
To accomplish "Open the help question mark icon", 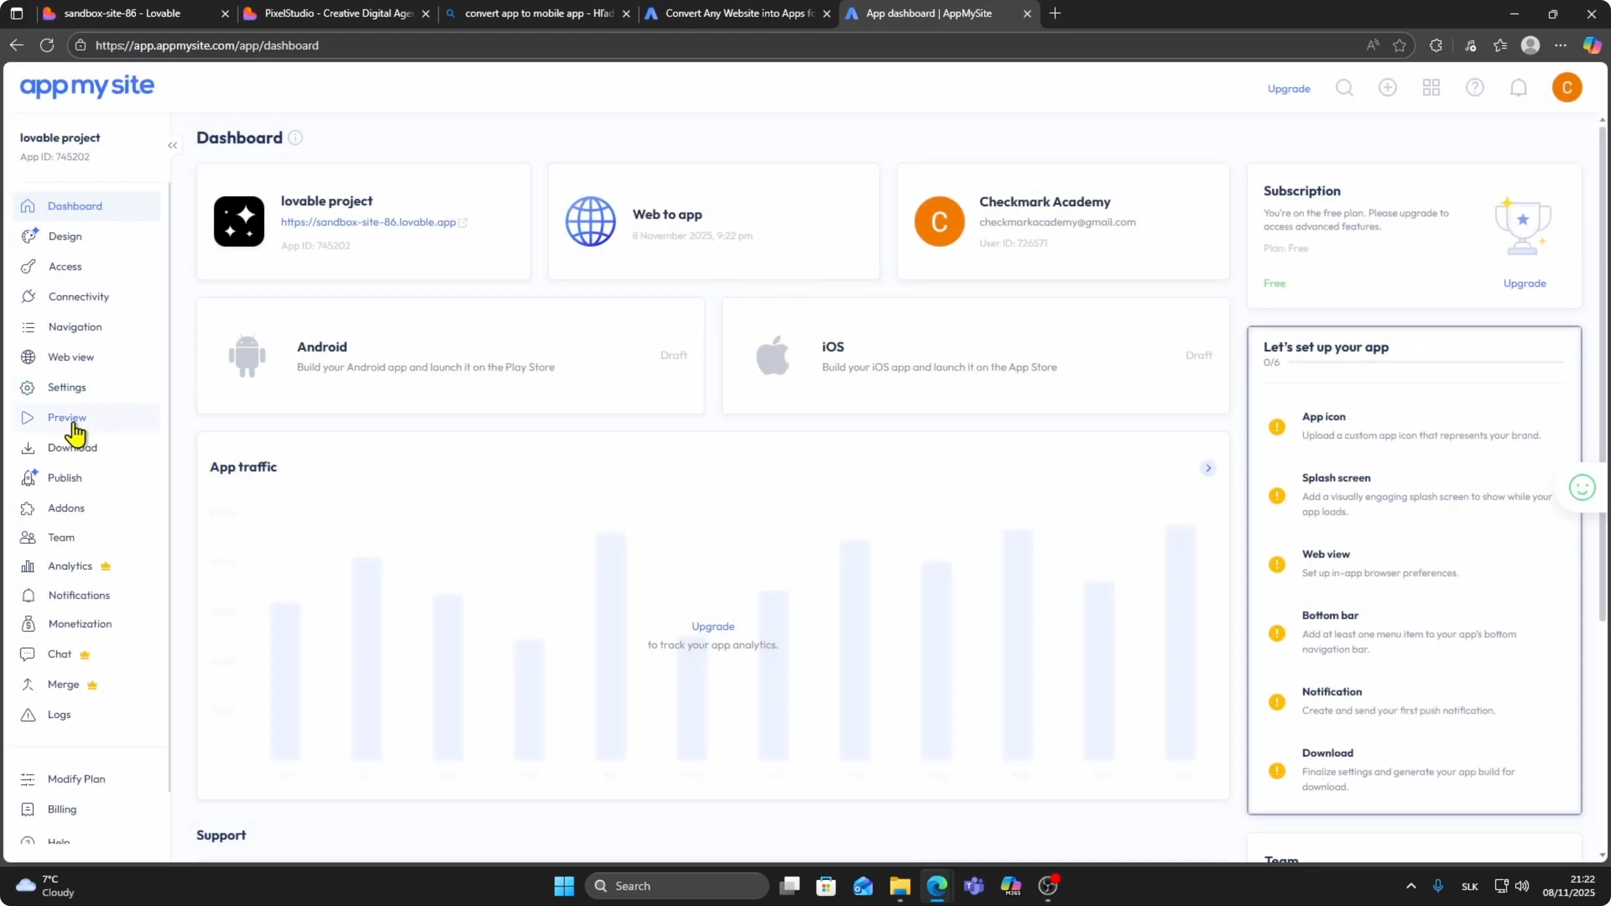I will pyautogui.click(x=1475, y=87).
